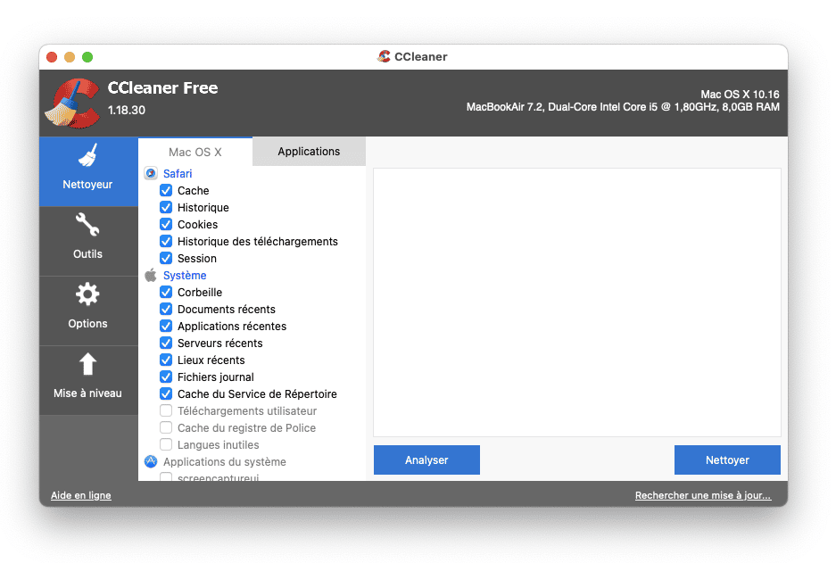Open the Options gear section
Image resolution: width=836 pixels, height=563 pixels.
tap(87, 308)
